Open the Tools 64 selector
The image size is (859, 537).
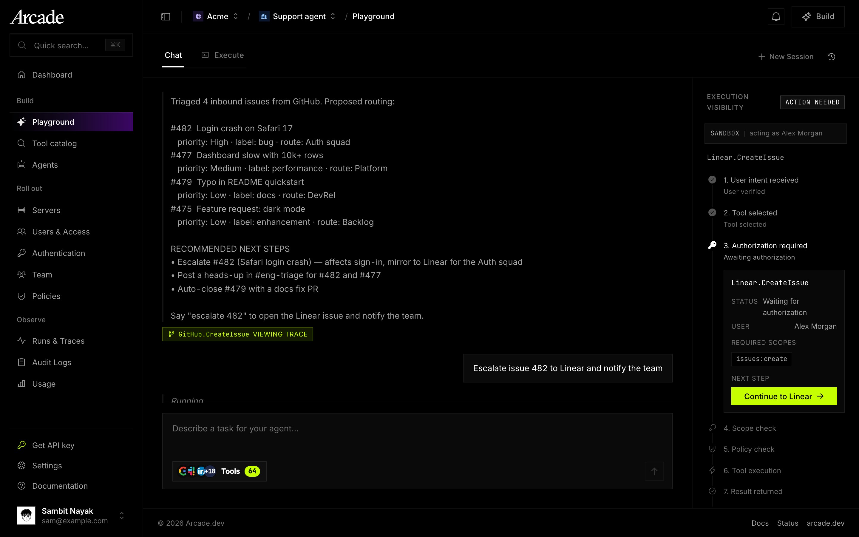(x=219, y=471)
